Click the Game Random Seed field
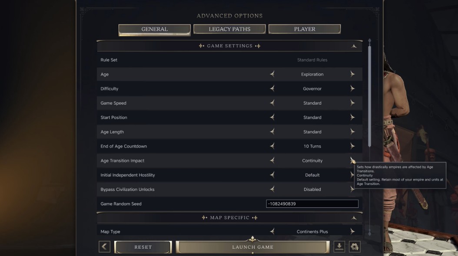This screenshot has width=458, height=256. 312,203
